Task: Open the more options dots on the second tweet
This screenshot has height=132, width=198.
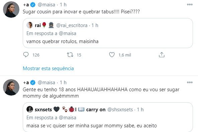Action: click(x=190, y=83)
